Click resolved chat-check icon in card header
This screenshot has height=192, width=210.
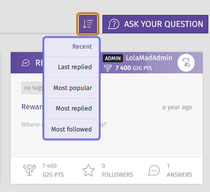tap(26, 63)
